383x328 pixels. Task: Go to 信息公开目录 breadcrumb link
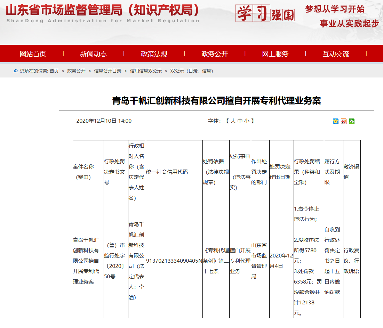click(x=108, y=71)
